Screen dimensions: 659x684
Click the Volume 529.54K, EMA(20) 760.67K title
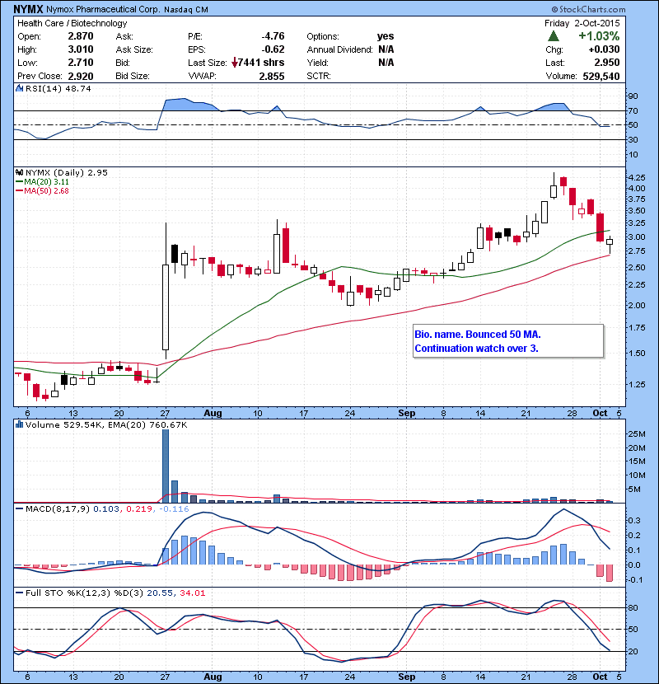point(106,424)
